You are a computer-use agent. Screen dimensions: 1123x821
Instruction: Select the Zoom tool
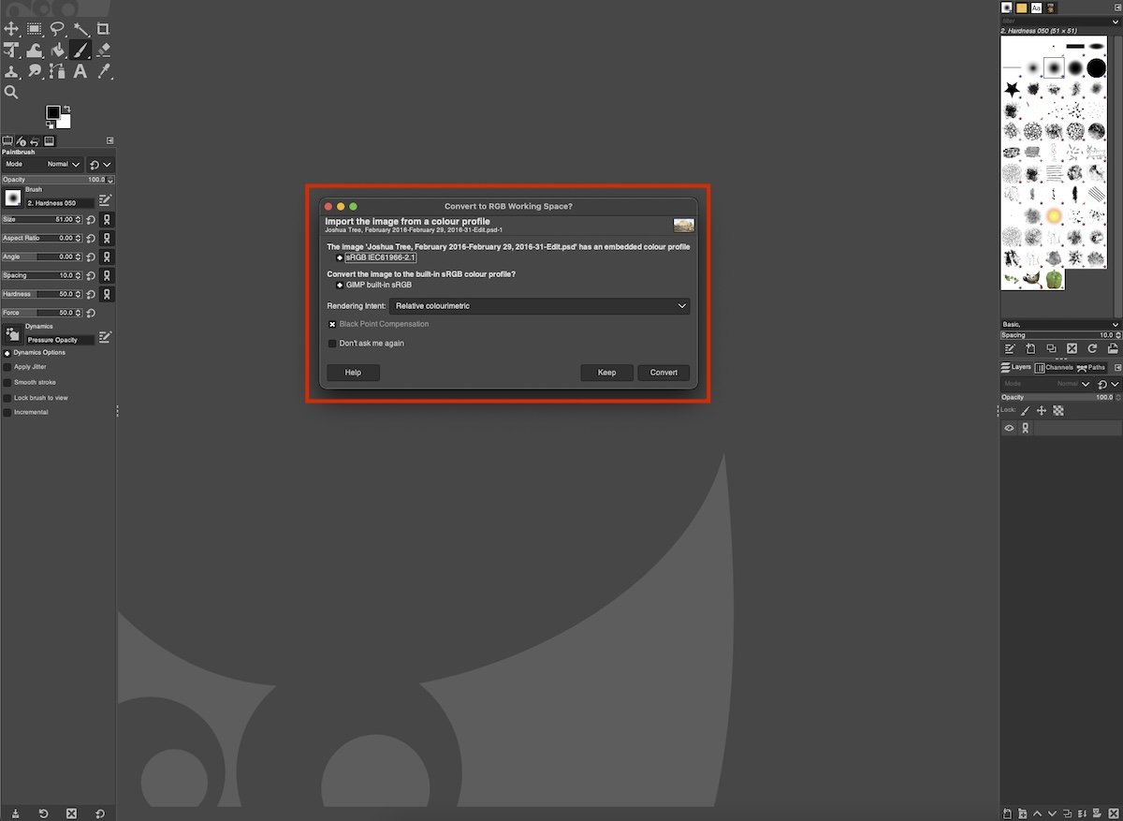(x=11, y=92)
